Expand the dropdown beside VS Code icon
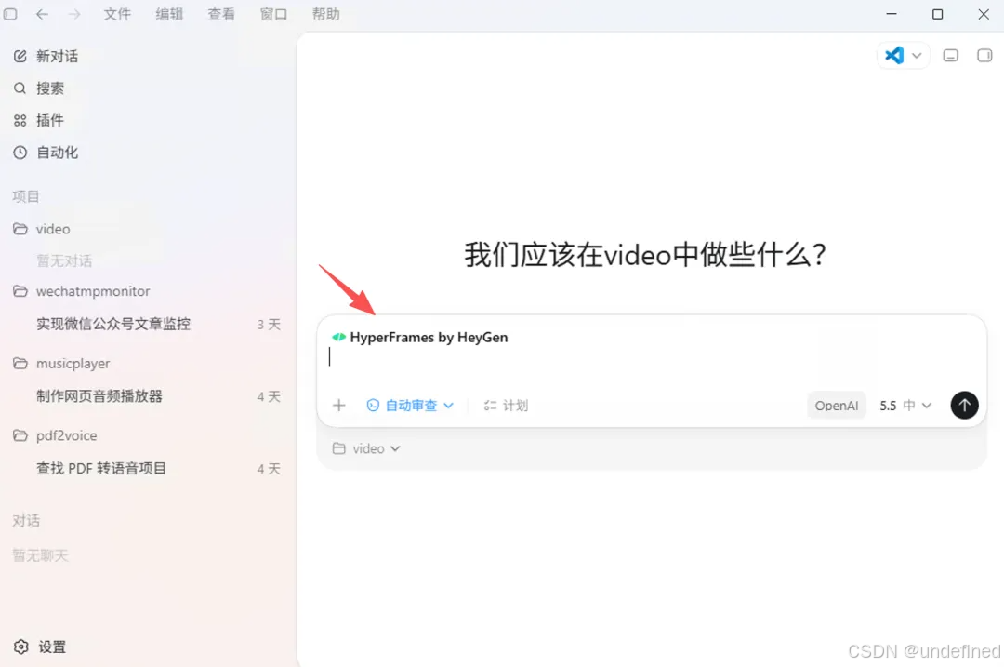The height and width of the screenshot is (667, 1004). [917, 56]
